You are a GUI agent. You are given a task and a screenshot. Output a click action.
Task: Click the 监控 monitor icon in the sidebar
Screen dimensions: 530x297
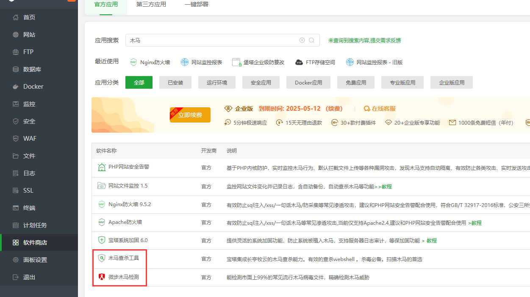(x=16, y=104)
